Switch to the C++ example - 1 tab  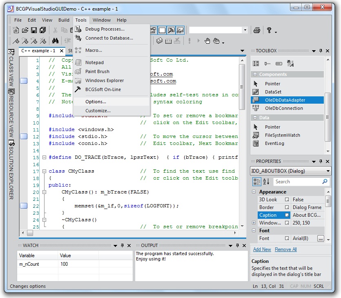[39, 51]
